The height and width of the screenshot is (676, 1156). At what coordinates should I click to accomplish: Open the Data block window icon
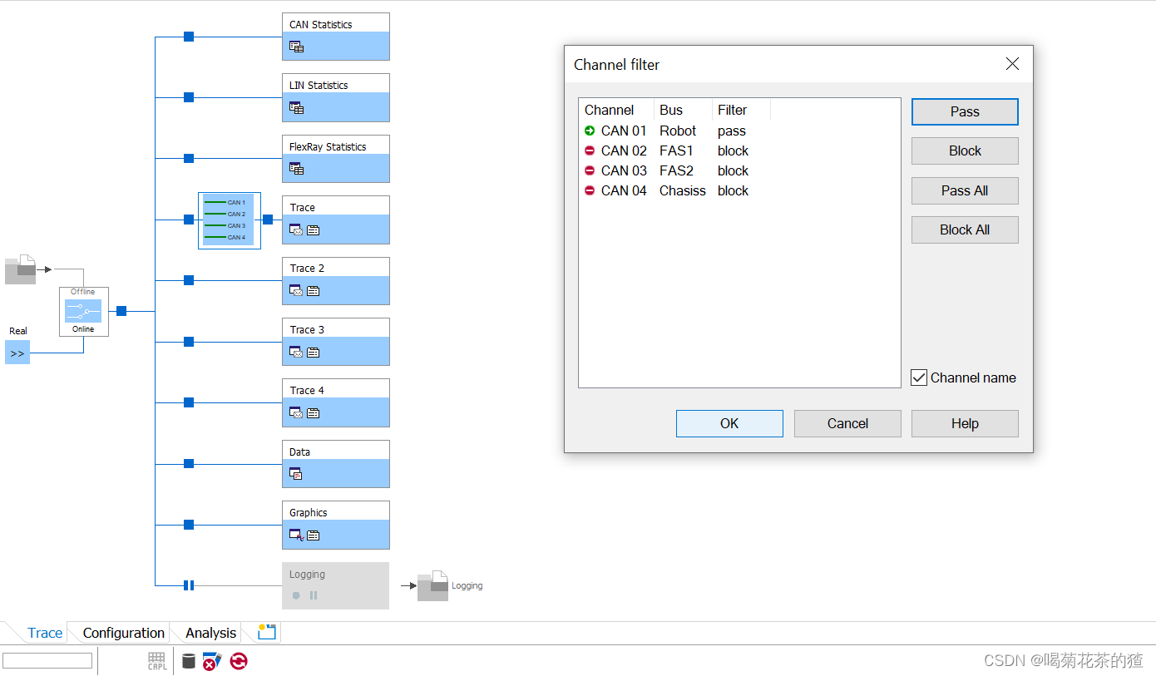tap(296, 474)
